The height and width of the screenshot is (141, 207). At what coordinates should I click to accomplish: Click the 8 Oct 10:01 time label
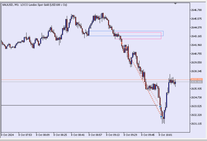(165, 135)
